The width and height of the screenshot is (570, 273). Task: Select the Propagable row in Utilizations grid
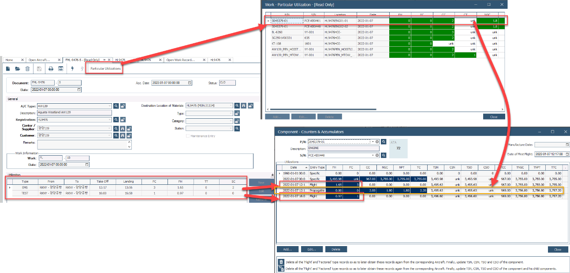click(x=317, y=191)
